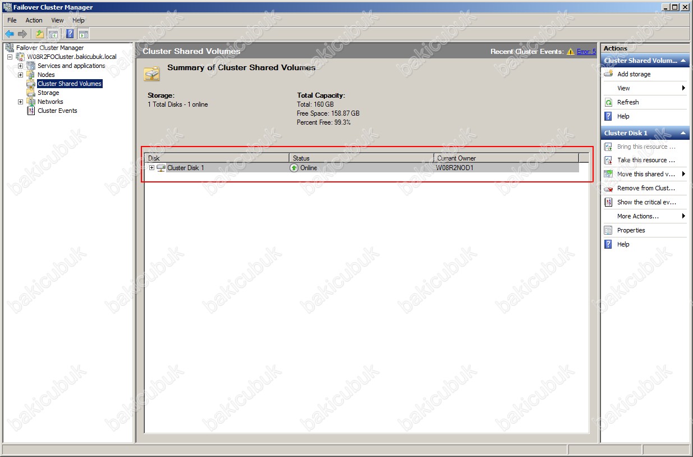The height and width of the screenshot is (457, 693).
Task: Click the Add storage icon in Actions
Action: point(608,74)
